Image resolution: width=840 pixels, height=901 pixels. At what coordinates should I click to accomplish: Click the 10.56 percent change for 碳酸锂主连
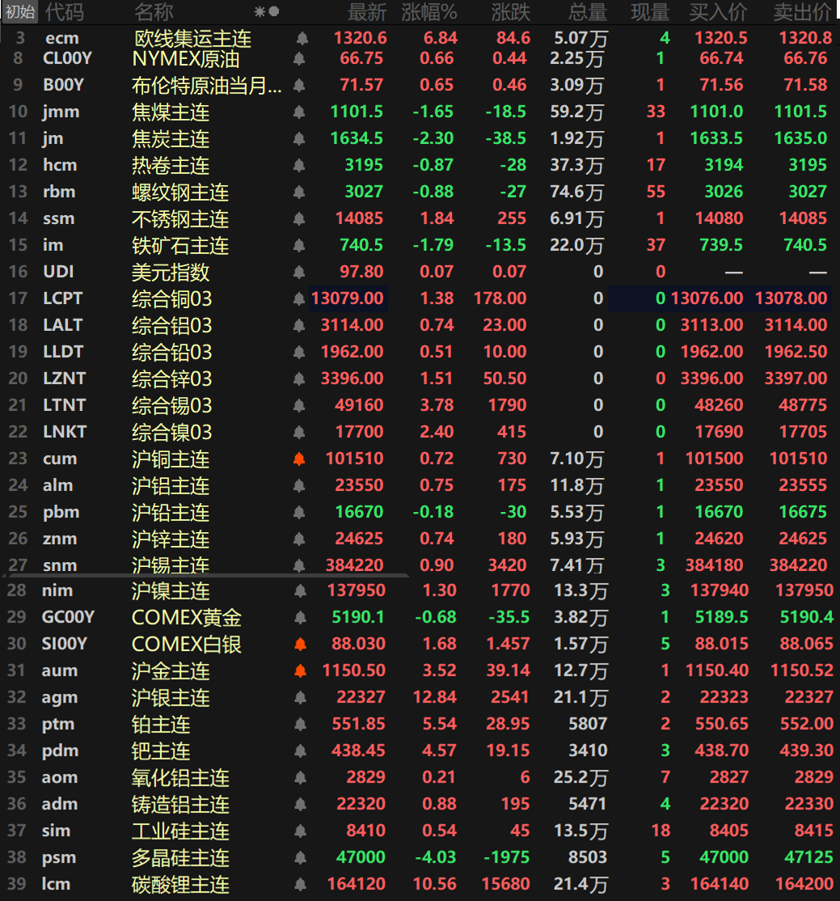pos(435,884)
